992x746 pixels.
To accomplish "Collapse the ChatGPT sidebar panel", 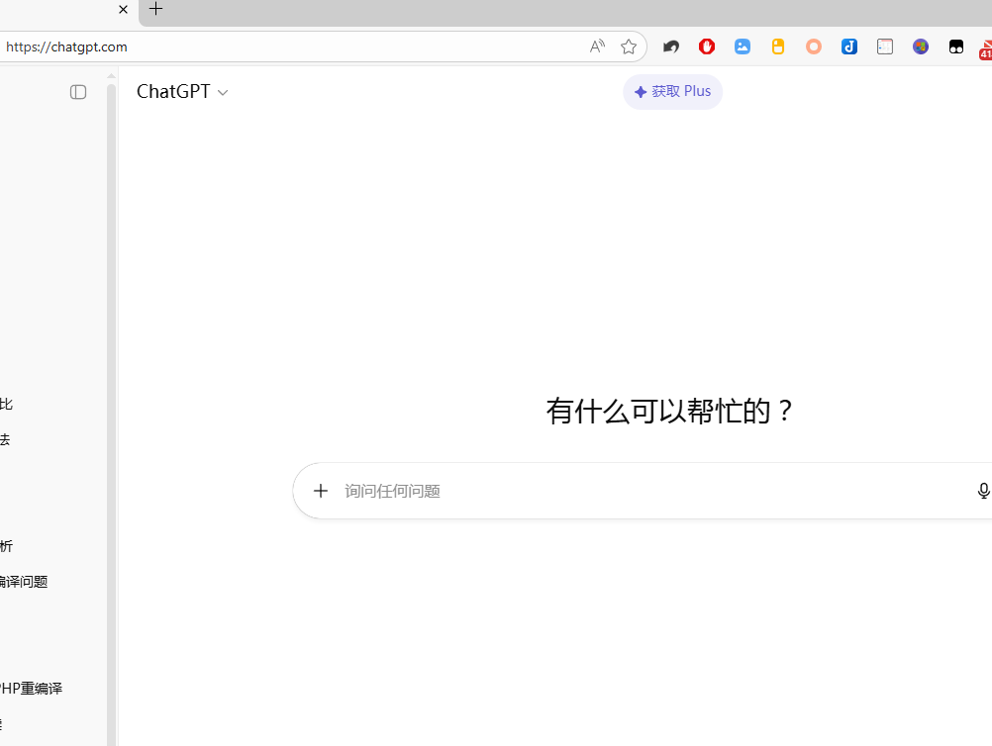I will point(78,92).
